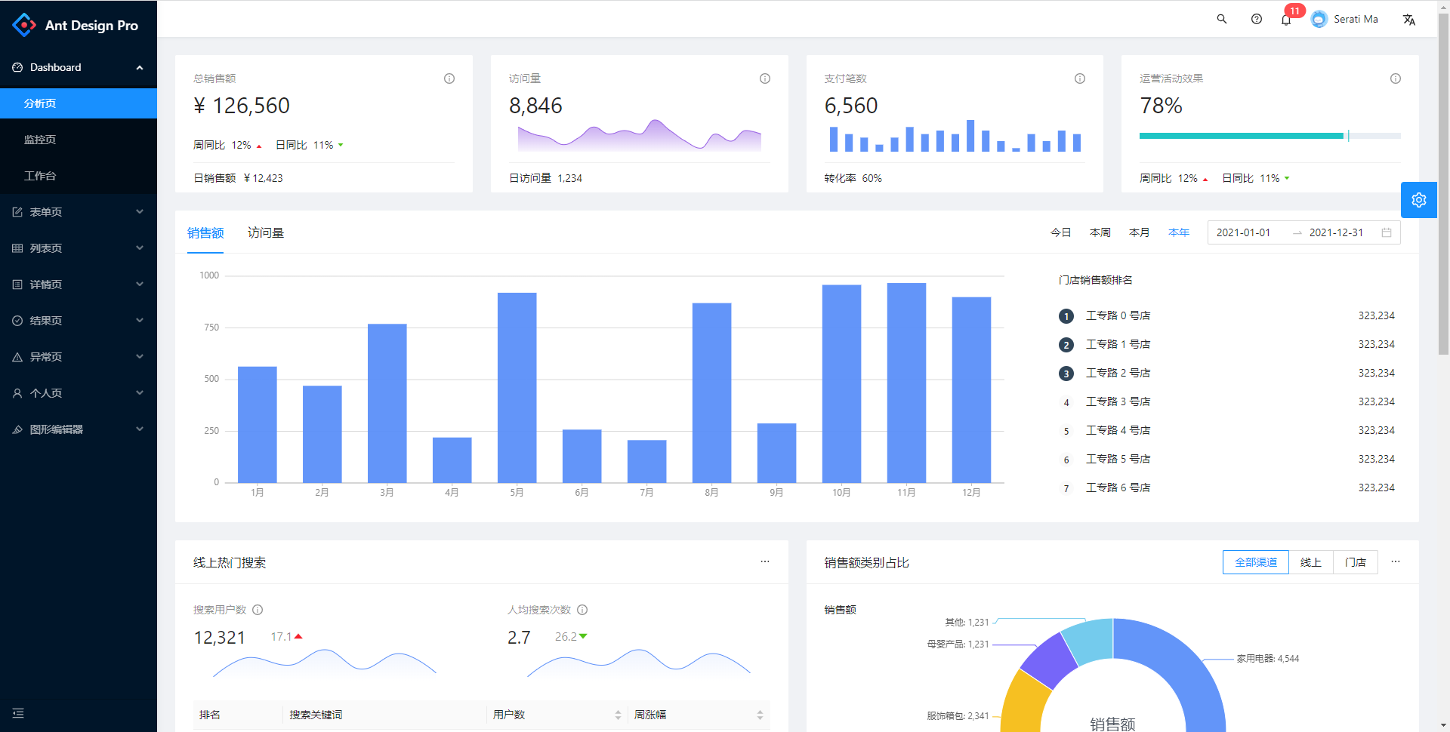Select the 工专路 0 号店 ranking row

(x=1226, y=315)
